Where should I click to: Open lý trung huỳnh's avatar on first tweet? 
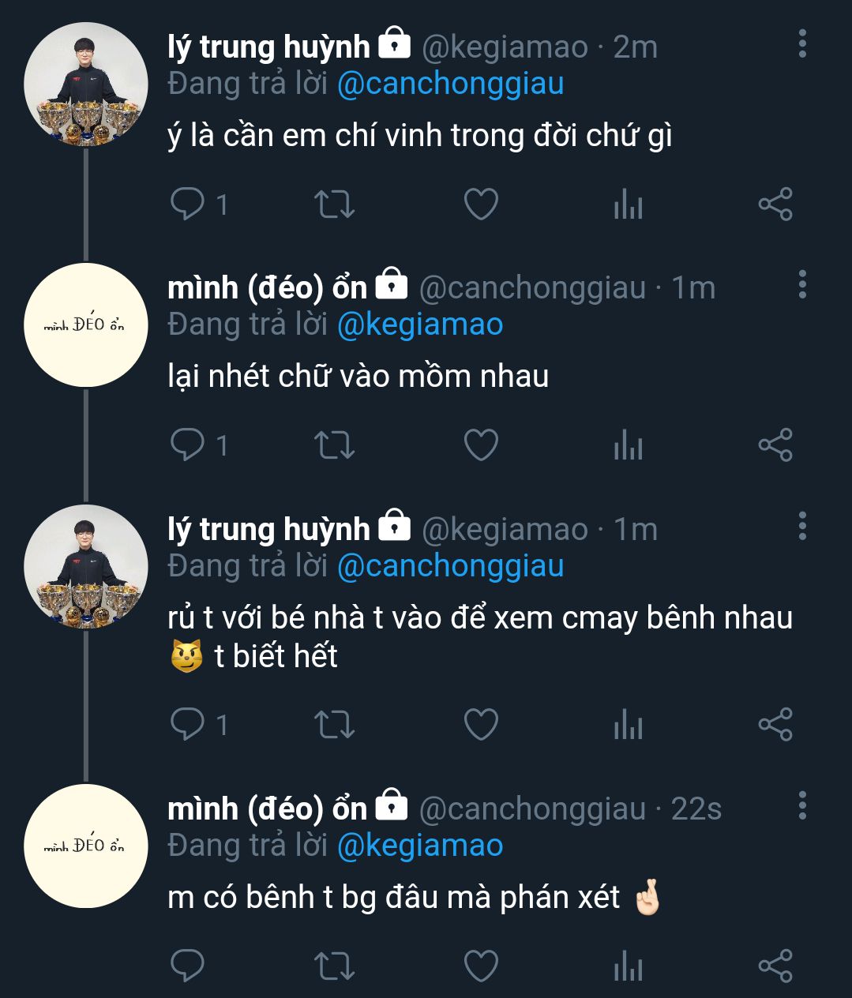(x=86, y=84)
